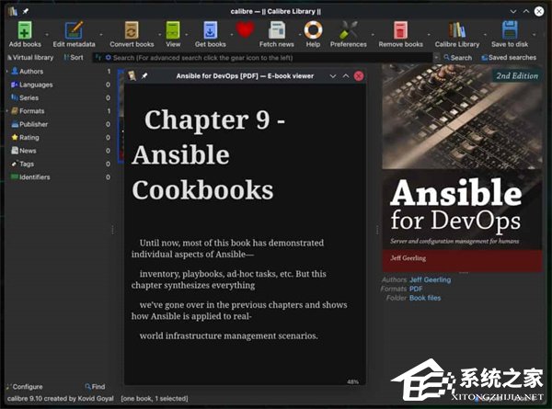The height and width of the screenshot is (409, 552).
Task: Pin the E-book viewer window
Action: [144, 76]
